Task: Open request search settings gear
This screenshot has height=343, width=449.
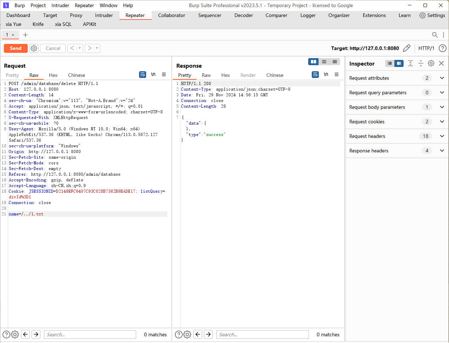Action: pyautogui.click(x=15, y=334)
